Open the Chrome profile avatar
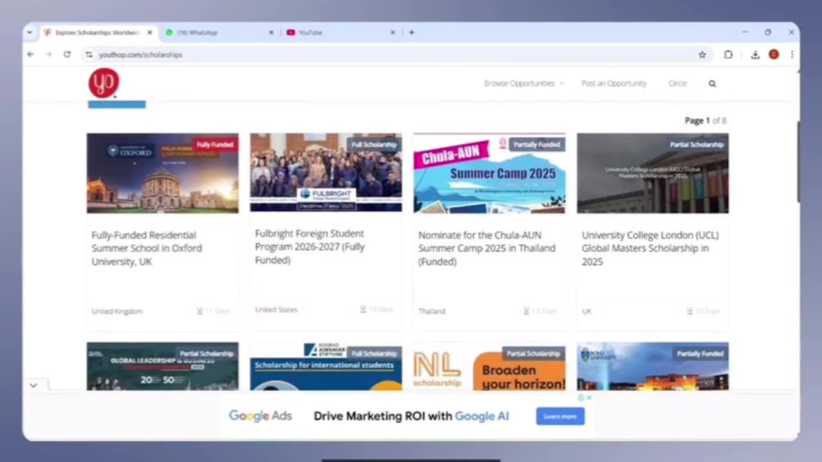Viewport: 822px width, 462px height. [774, 55]
